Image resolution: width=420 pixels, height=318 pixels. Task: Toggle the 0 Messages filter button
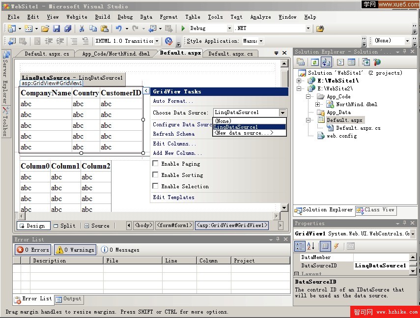point(120,250)
